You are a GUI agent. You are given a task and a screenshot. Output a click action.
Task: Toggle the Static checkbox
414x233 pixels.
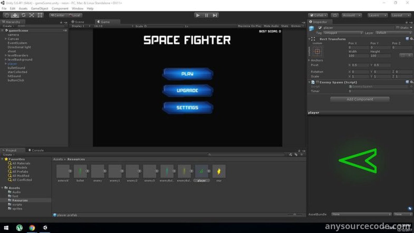(x=397, y=28)
